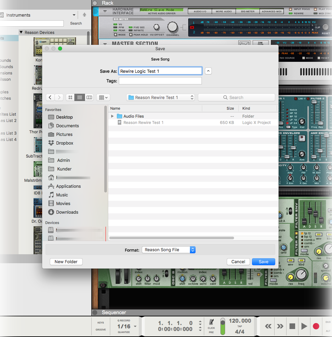Toggle the Peak Hold checkbox

(130, 35)
